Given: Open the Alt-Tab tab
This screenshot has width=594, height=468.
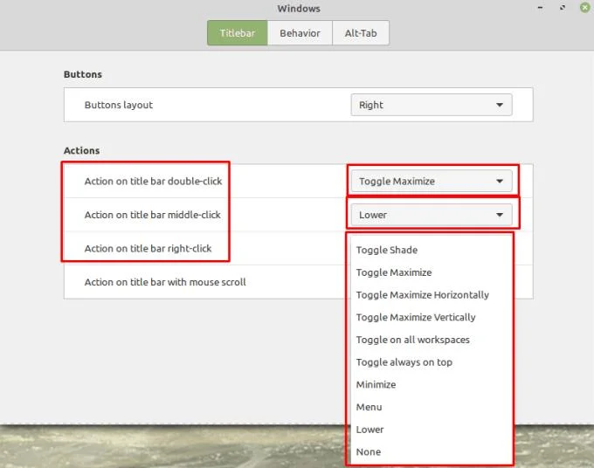Looking at the screenshot, I should click(x=361, y=33).
